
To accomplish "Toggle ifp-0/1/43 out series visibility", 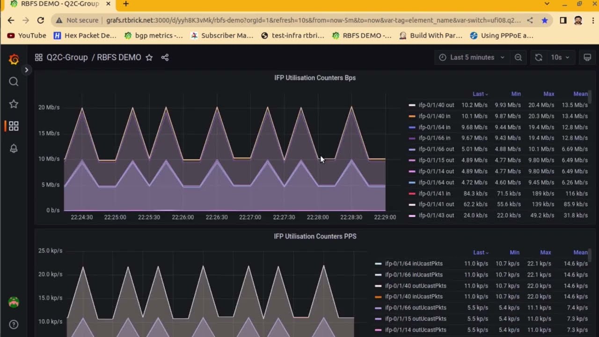I will pyautogui.click(x=436, y=215).
